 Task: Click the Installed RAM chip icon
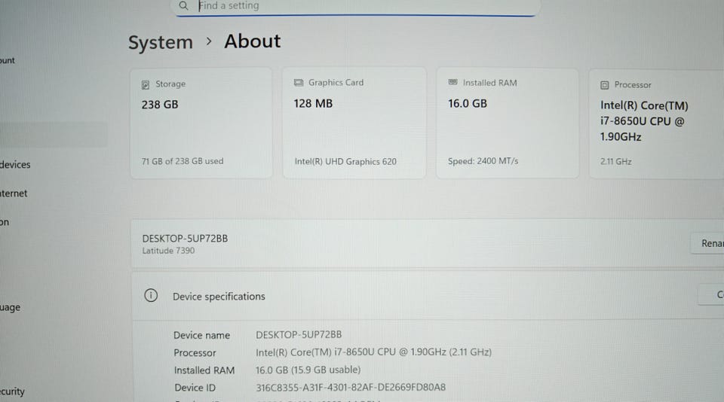452,82
